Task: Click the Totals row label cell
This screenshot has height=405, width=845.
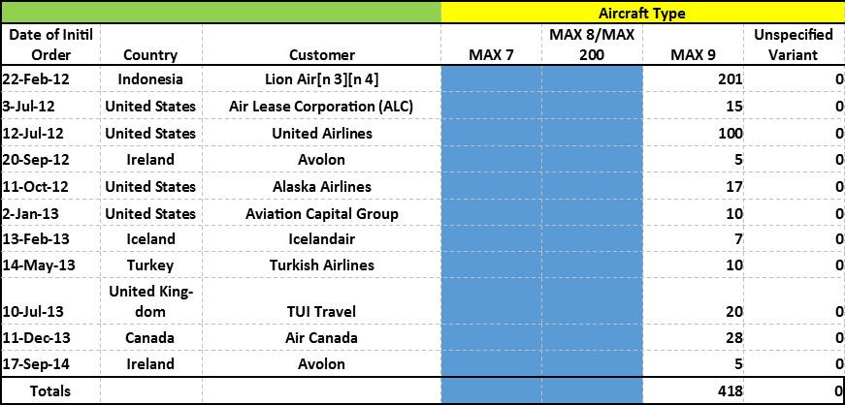Action: tap(50, 390)
